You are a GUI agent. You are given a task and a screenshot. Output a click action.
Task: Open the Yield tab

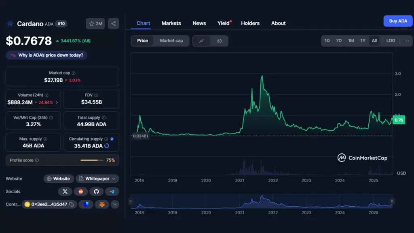pyautogui.click(x=224, y=23)
